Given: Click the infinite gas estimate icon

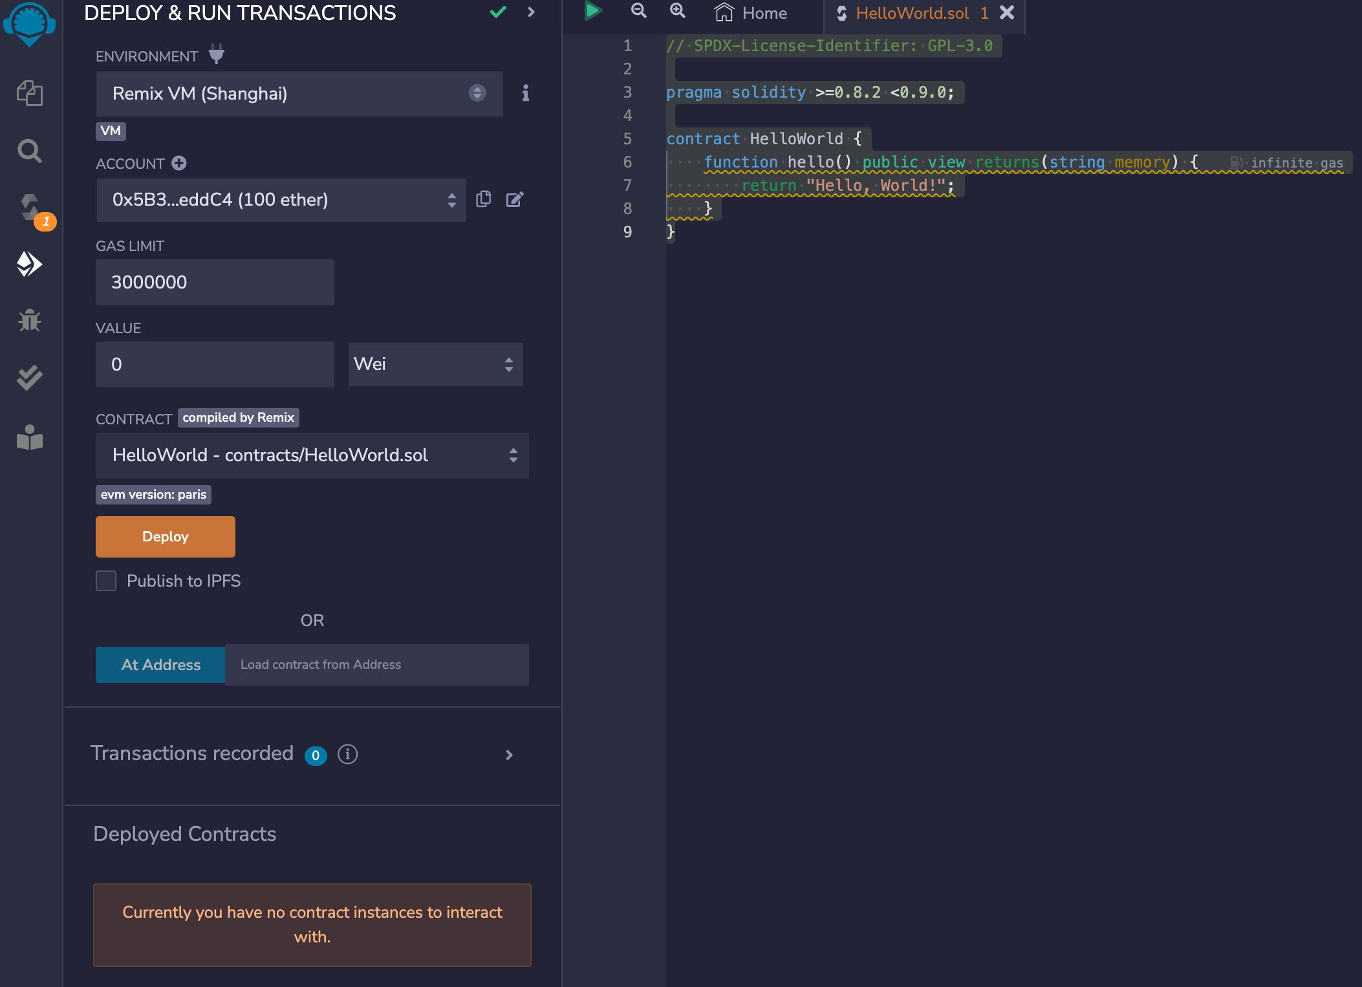Looking at the screenshot, I should (x=1236, y=163).
